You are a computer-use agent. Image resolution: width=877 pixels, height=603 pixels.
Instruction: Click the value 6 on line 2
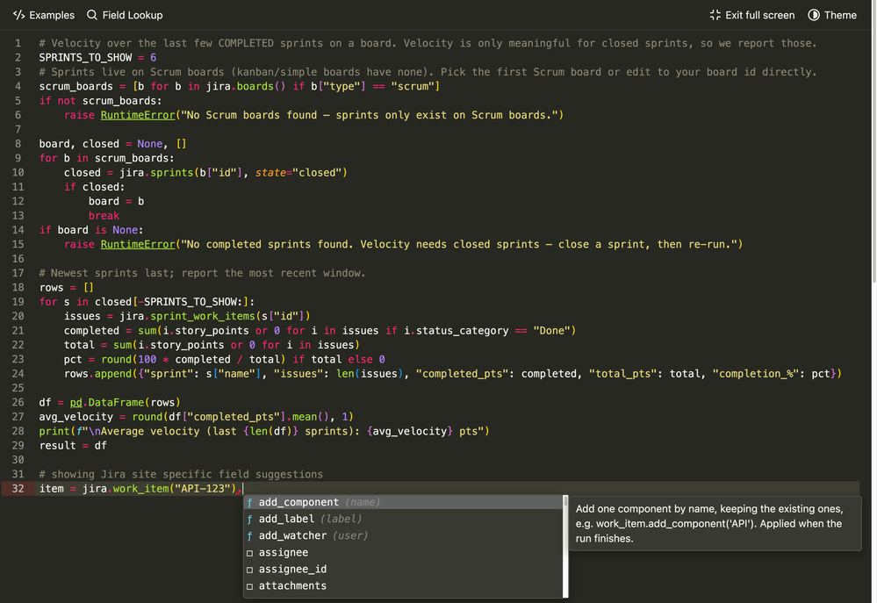coord(154,58)
